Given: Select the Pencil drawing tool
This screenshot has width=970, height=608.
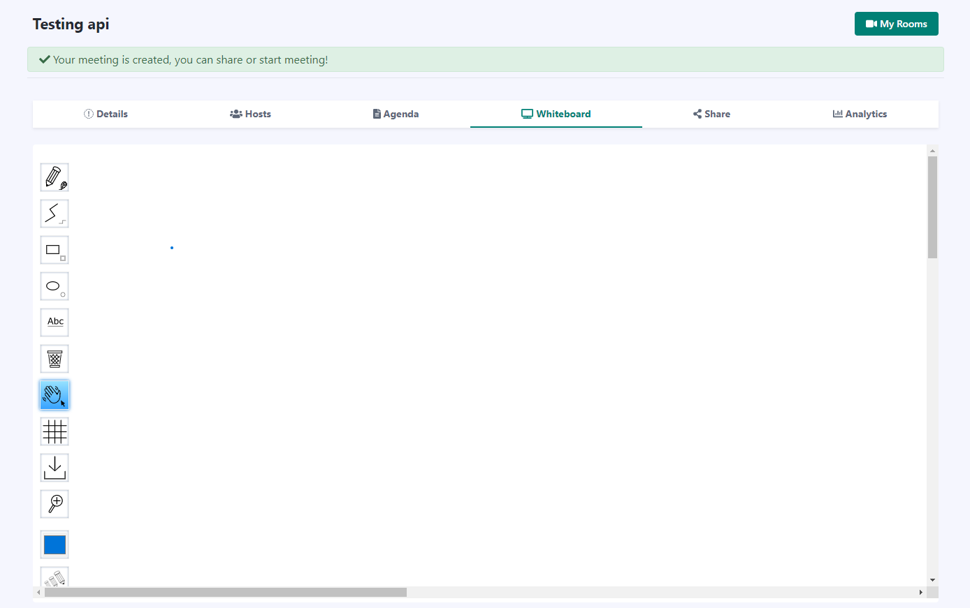Looking at the screenshot, I should (x=55, y=177).
